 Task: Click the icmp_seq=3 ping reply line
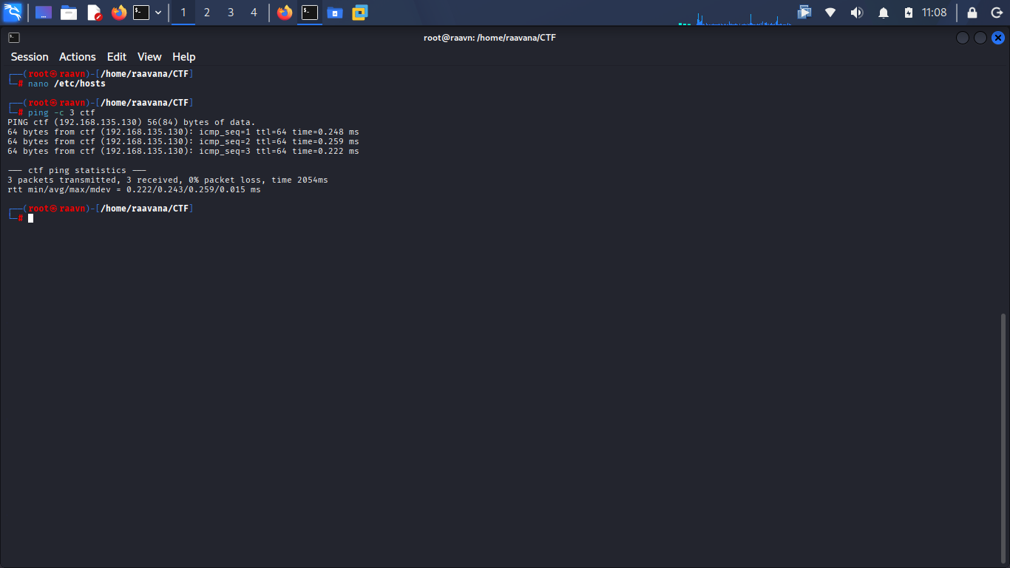(183, 151)
